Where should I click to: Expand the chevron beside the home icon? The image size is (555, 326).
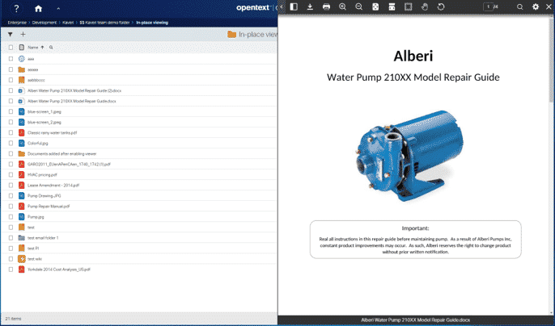[57, 8]
